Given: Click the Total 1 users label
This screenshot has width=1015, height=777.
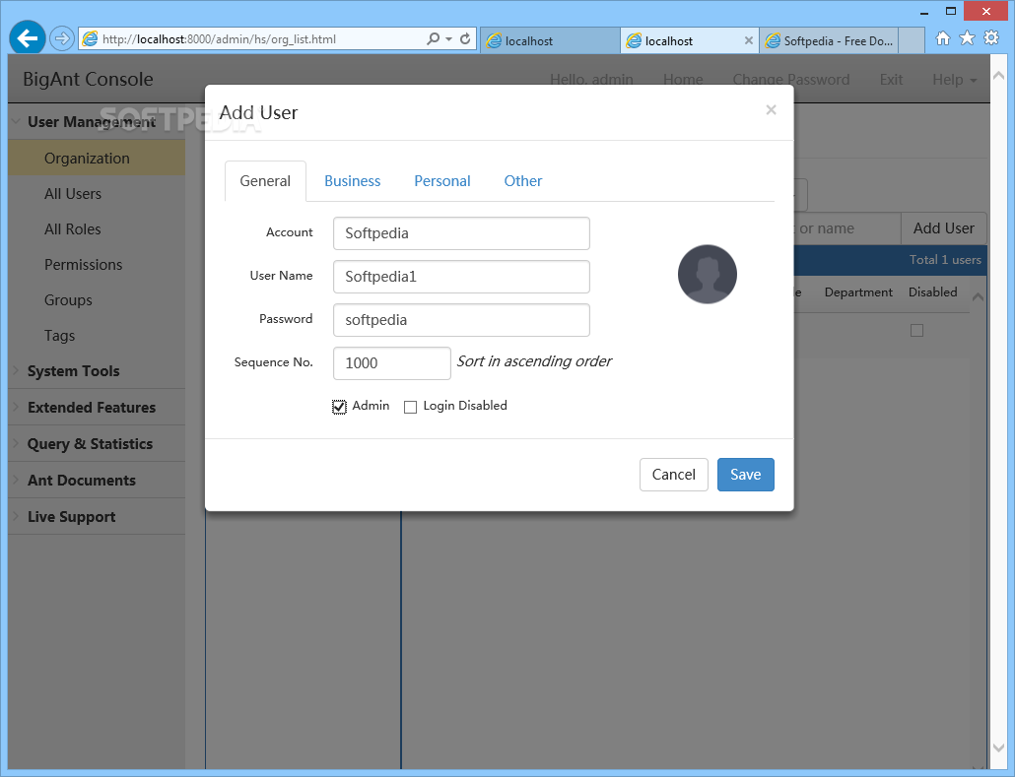Looking at the screenshot, I should [945, 260].
